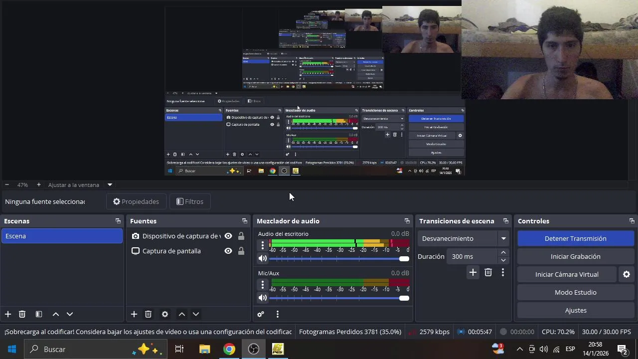Undock the Controles panel
The image size is (638, 359).
pyautogui.click(x=632, y=221)
